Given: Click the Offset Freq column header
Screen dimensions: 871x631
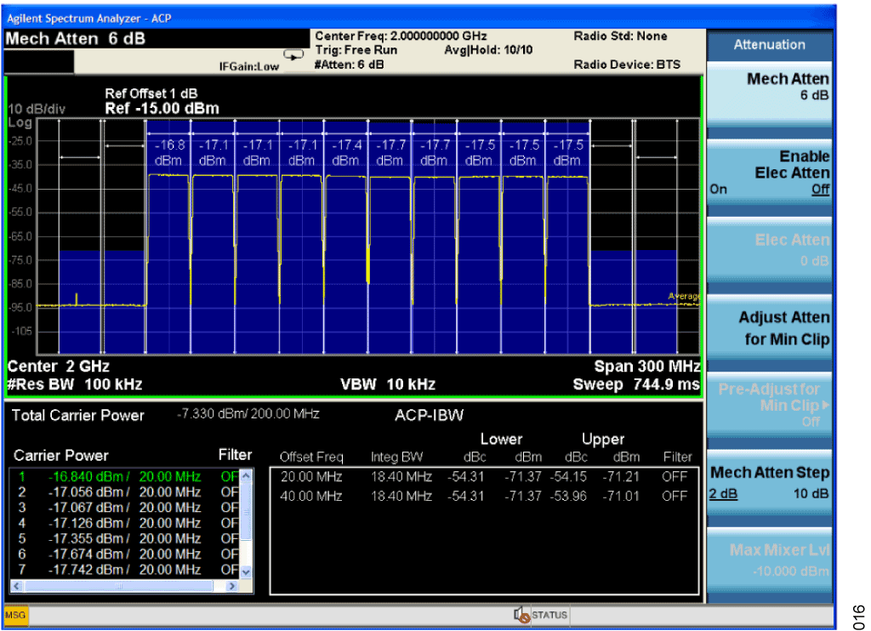Looking at the screenshot, I should tap(311, 458).
